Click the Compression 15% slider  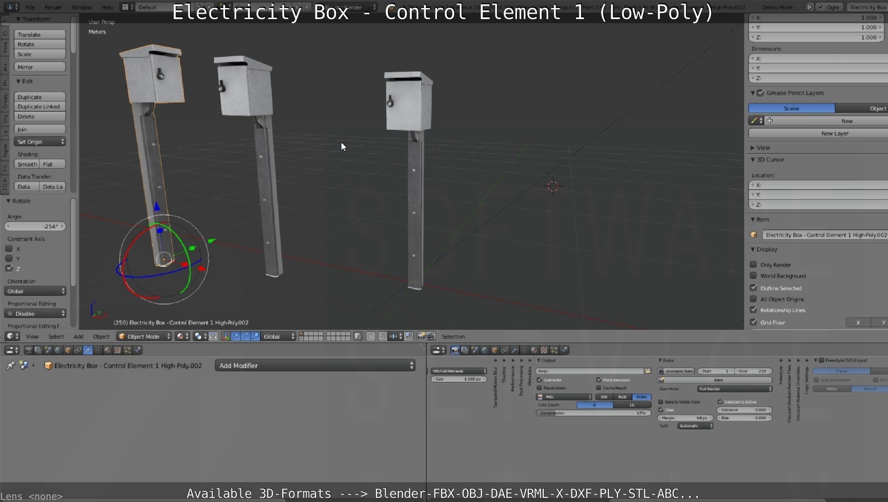coord(593,413)
